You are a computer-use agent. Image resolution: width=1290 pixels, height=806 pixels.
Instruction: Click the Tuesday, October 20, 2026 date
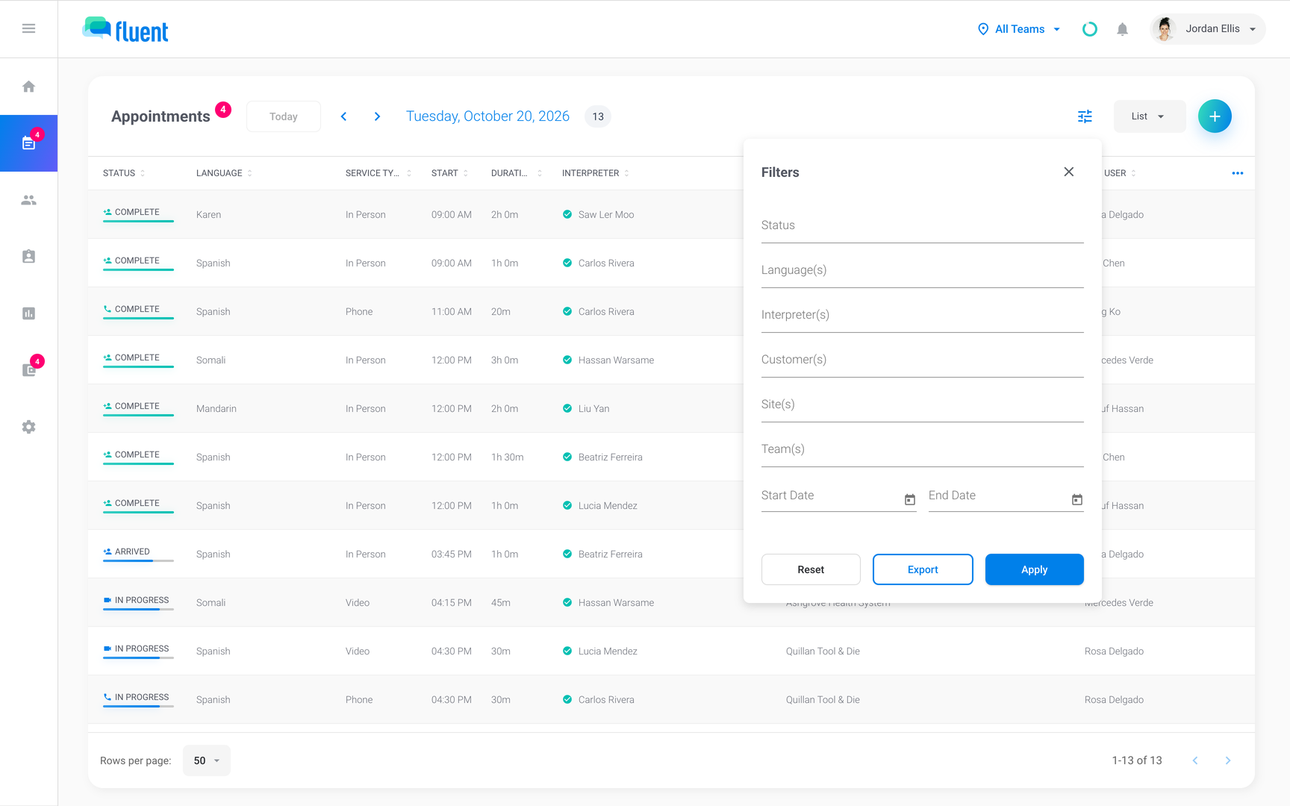tap(487, 116)
